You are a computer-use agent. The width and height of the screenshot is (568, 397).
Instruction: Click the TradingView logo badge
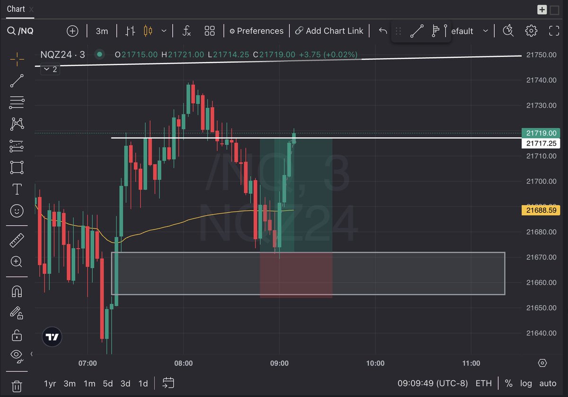coord(52,337)
